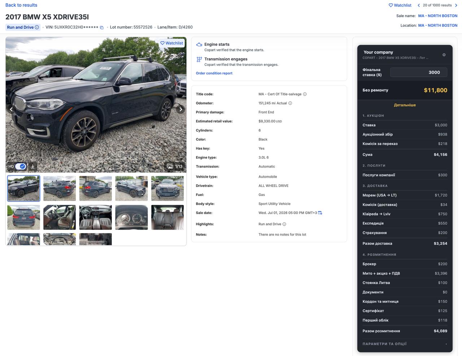Click the Брокер $200 row
The height and width of the screenshot is (356, 462).
(405, 264)
